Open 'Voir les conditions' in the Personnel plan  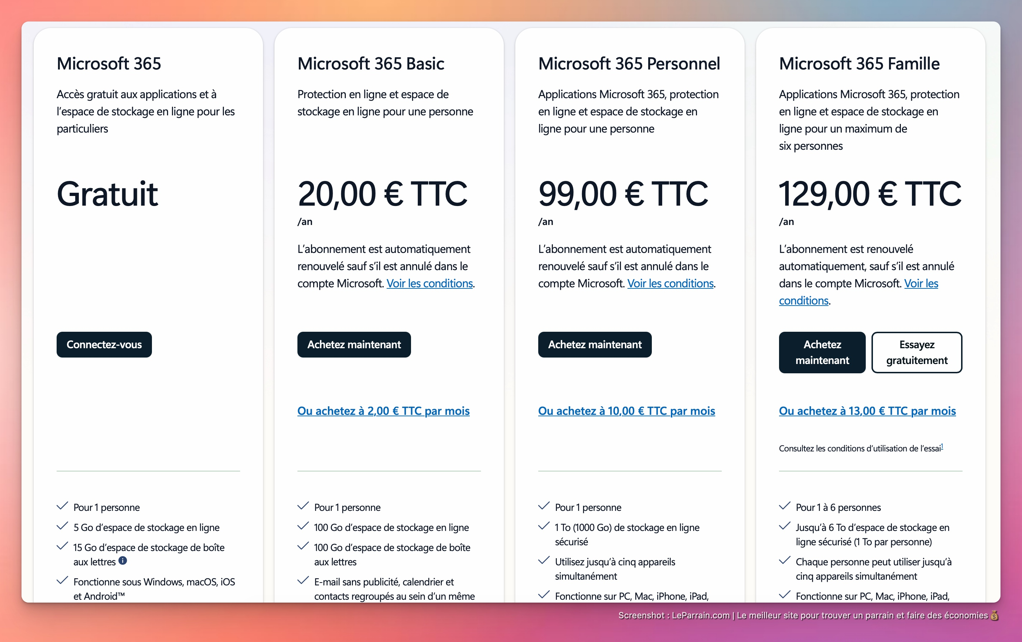(670, 283)
